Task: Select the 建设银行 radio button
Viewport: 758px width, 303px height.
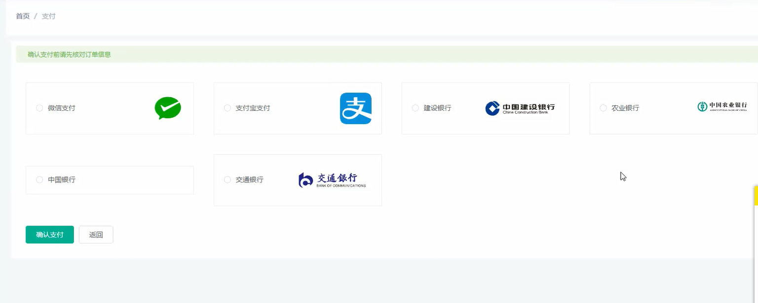Action: coord(416,108)
